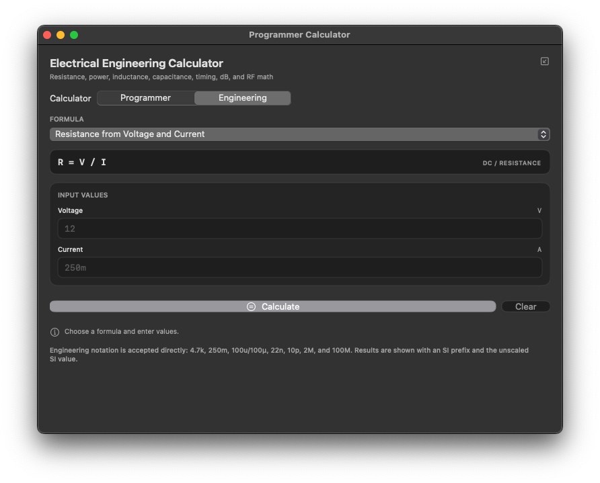The width and height of the screenshot is (600, 483).
Task: Close the window with the red button
Action: [x=48, y=35]
